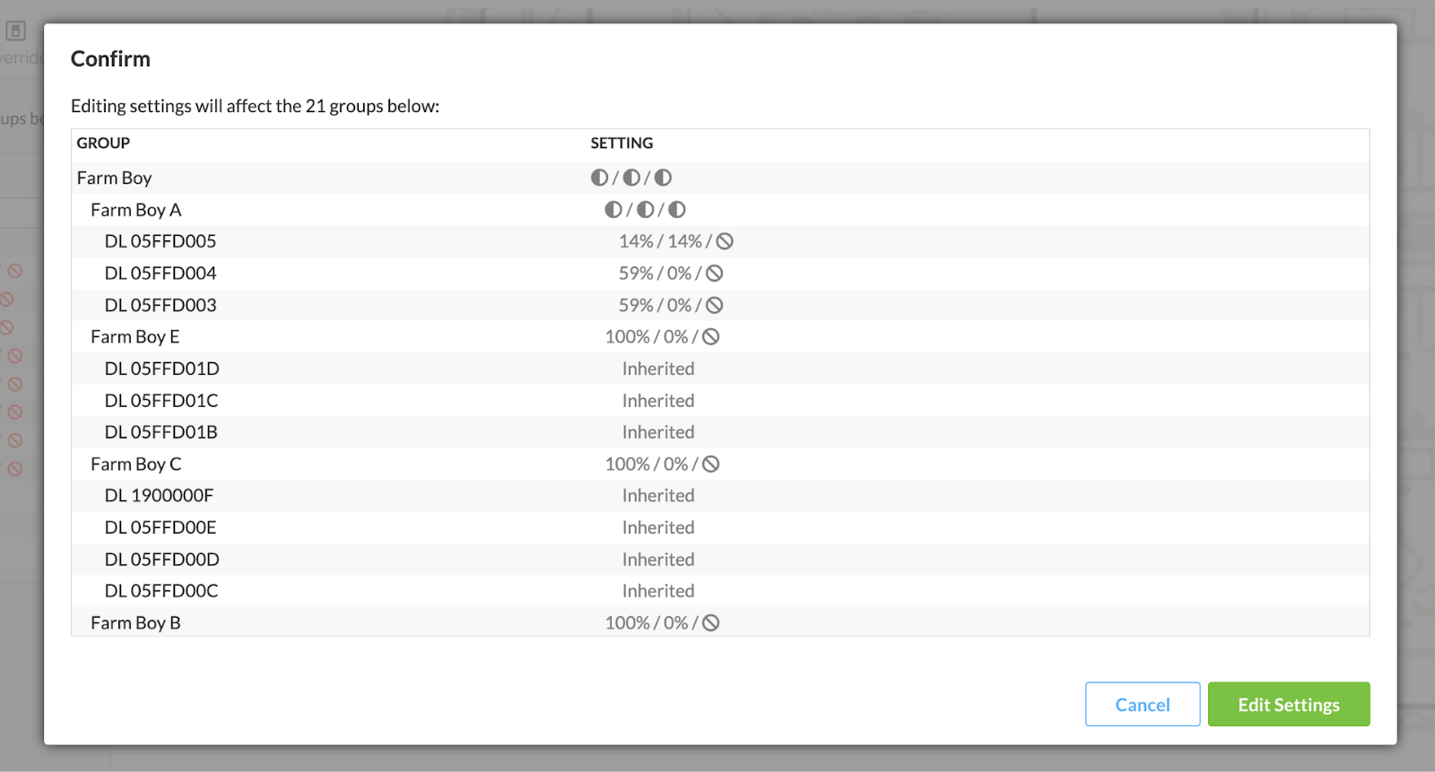Click the disabled icon in DL 05FFD004 row

point(714,273)
